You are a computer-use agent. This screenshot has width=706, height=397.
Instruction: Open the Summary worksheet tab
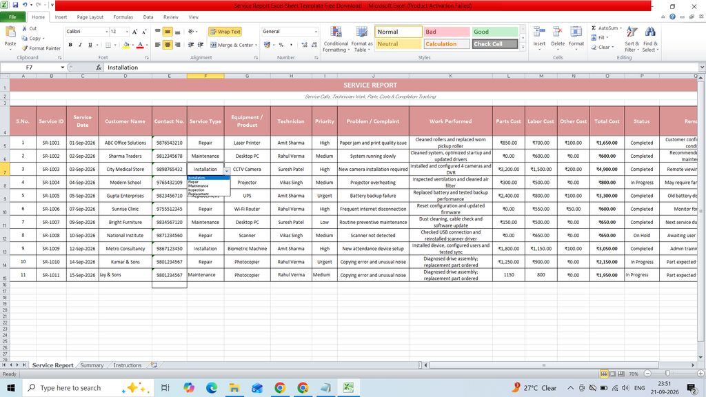(92, 365)
